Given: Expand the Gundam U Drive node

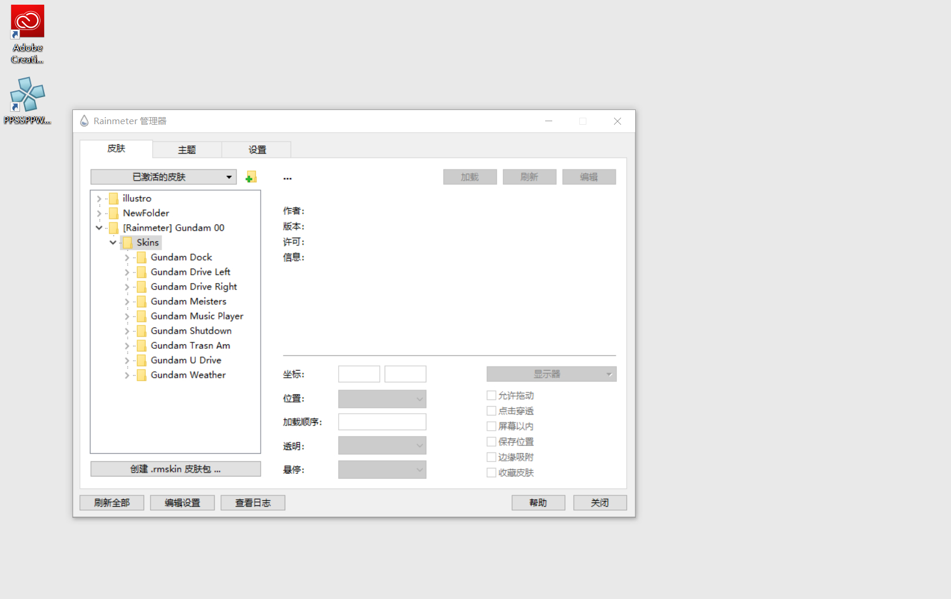Looking at the screenshot, I should (x=126, y=361).
